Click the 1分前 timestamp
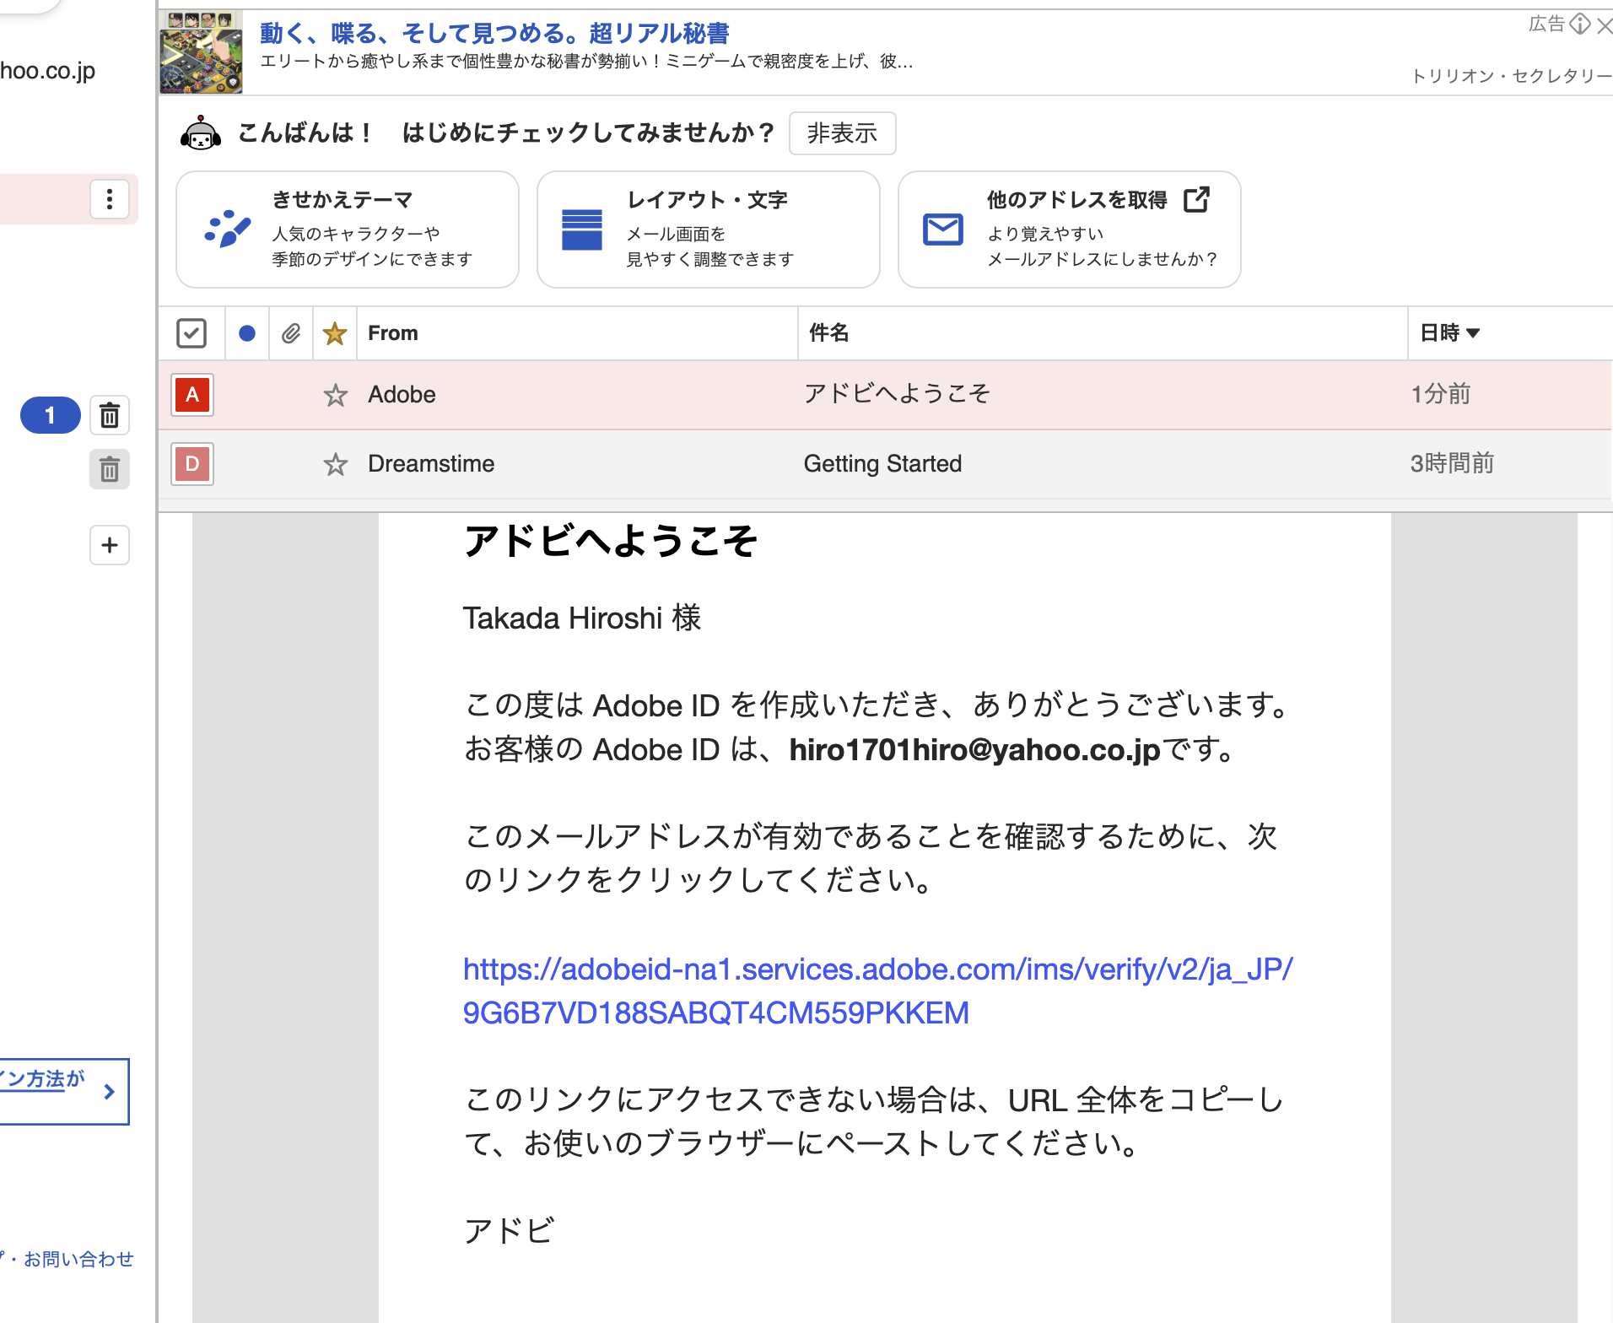The width and height of the screenshot is (1613, 1323). [x=1441, y=394]
